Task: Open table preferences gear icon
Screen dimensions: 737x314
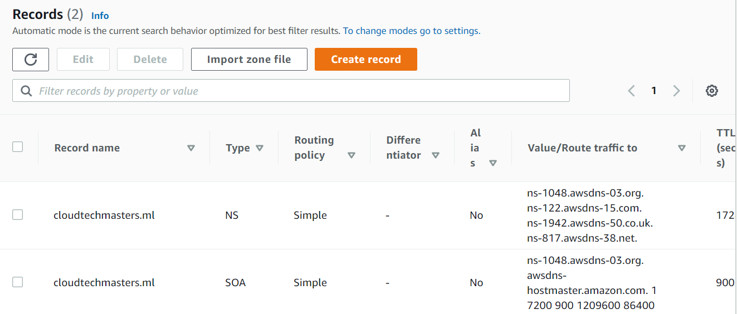Action: point(711,91)
